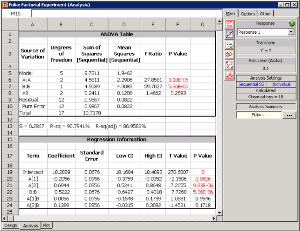This screenshot has width=300, height=231.
Task: Click the Residual row label
Action: click(29, 100)
